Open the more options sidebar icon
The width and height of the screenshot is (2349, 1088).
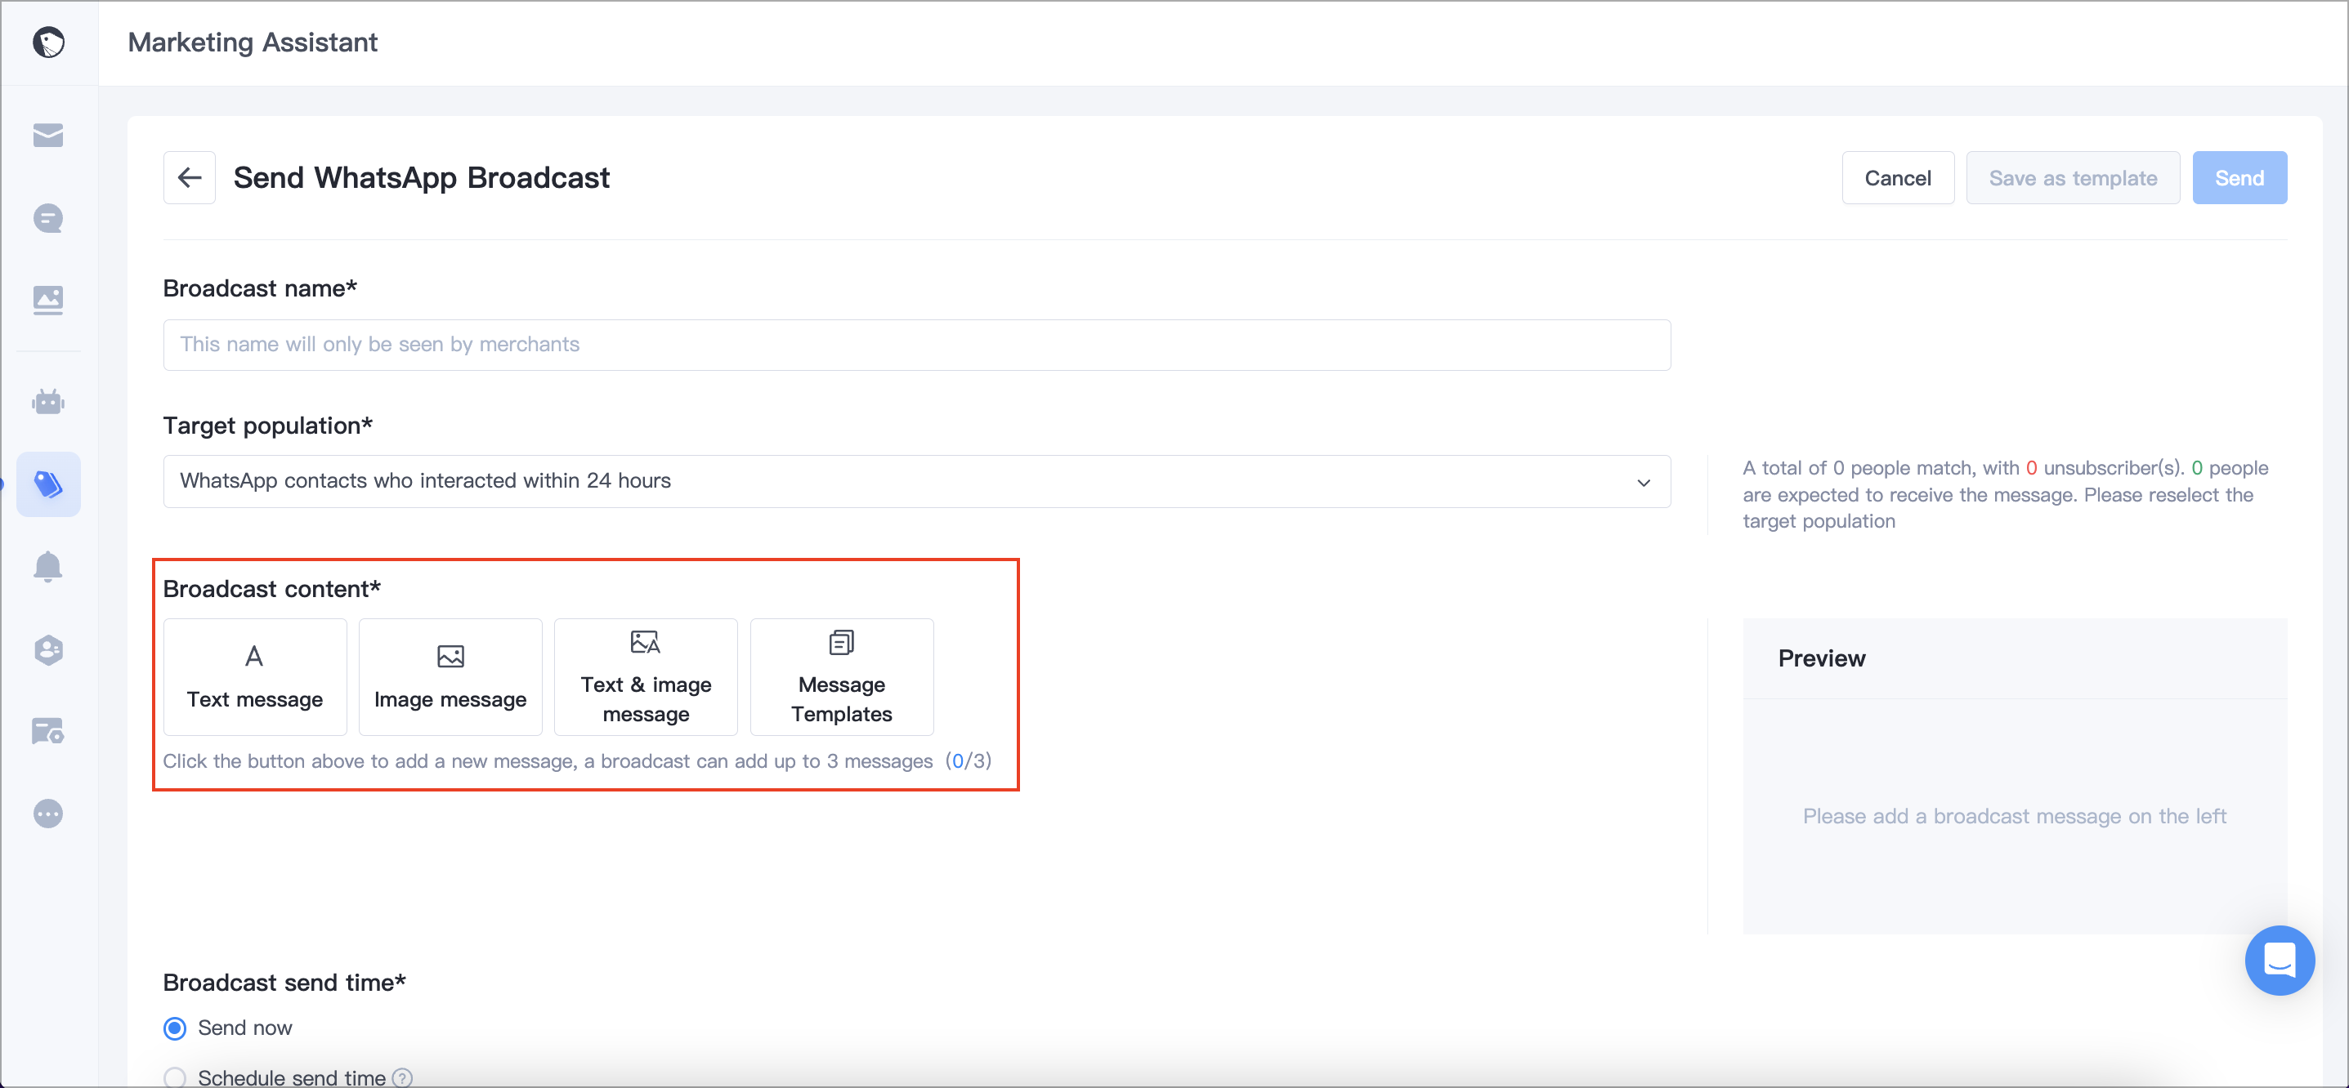[48, 813]
